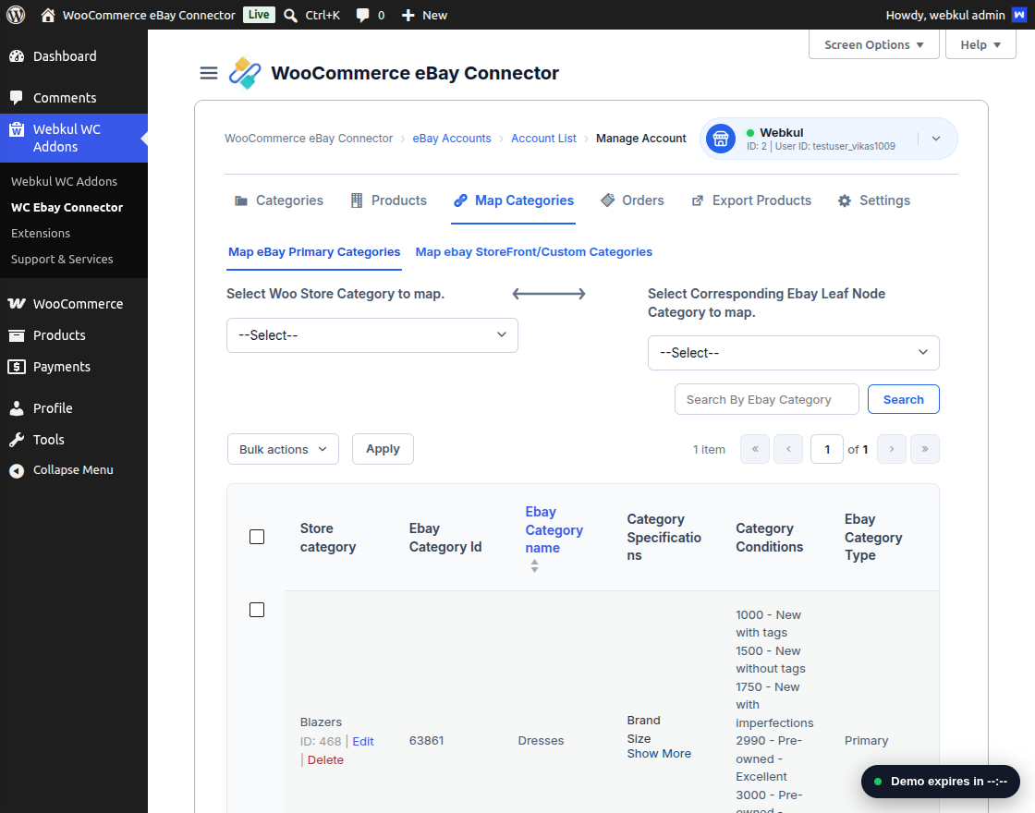The image size is (1035, 813).
Task: Click the Webkul store account icon
Action: [721, 139]
